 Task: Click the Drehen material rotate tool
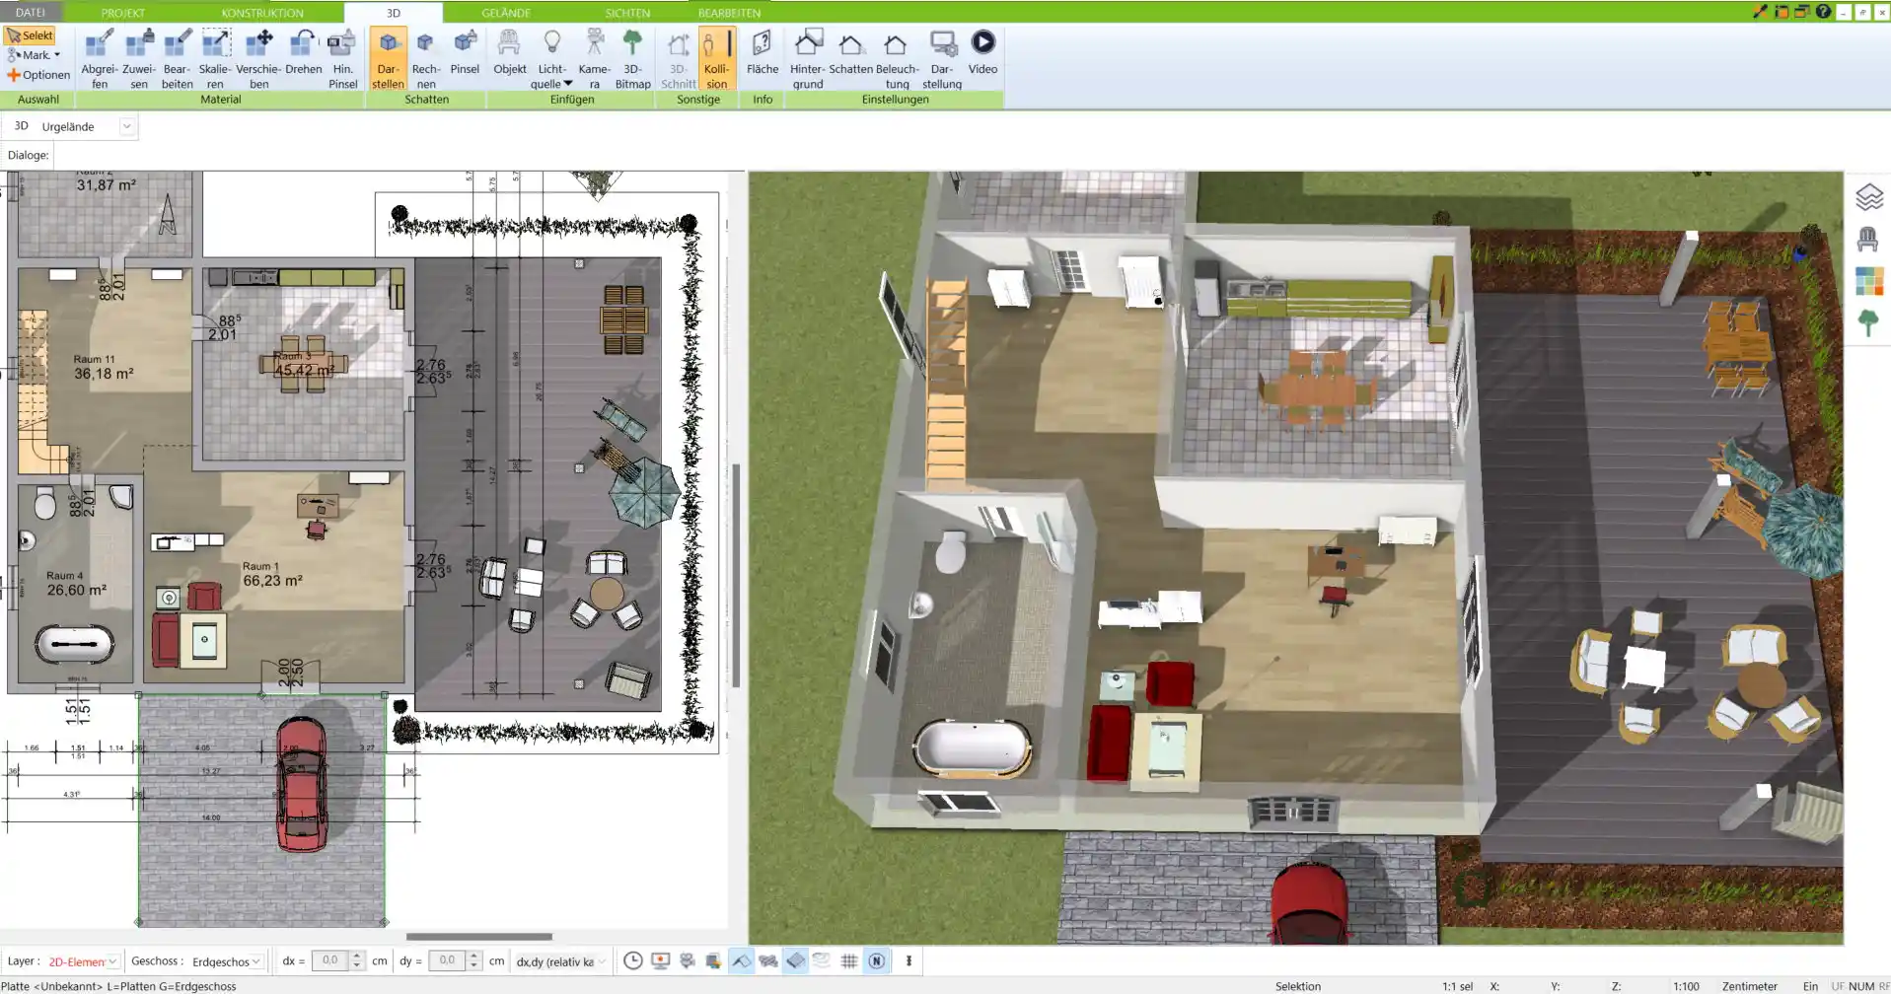pyautogui.click(x=303, y=52)
